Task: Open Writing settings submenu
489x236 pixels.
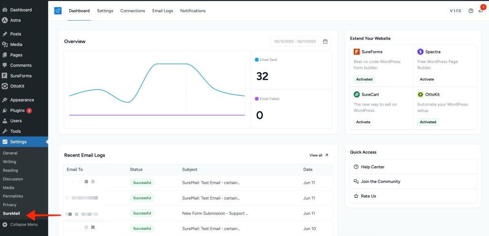Action: tap(10, 161)
